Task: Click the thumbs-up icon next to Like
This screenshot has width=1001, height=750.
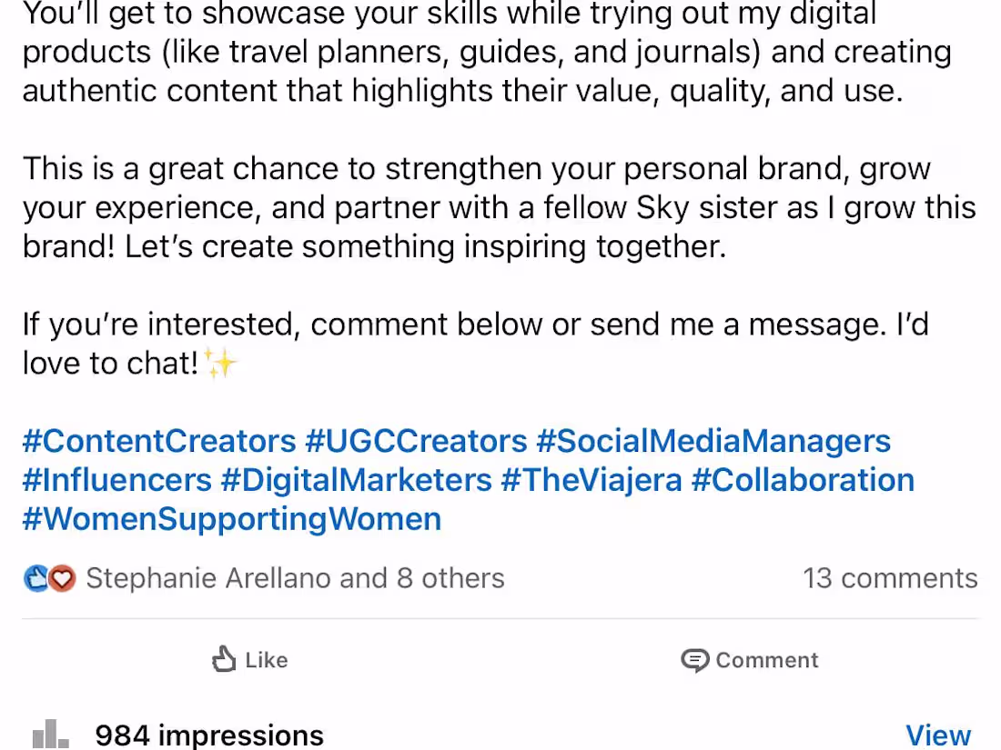Action: [x=225, y=660]
